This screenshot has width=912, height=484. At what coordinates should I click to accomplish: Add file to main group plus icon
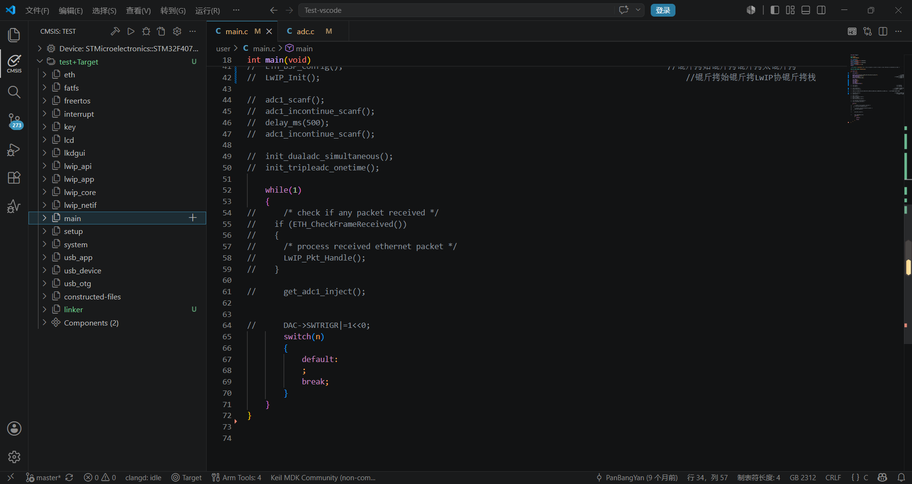click(193, 218)
